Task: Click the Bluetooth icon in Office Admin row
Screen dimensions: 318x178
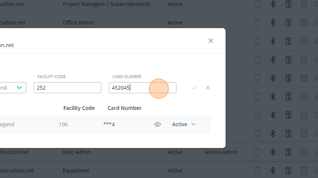Action: (x=273, y=23)
